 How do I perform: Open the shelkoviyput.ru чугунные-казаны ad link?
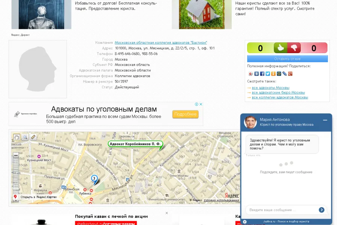pyautogui.click(x=106, y=224)
